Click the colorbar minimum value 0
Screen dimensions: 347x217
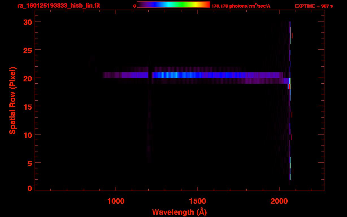click(x=135, y=6)
